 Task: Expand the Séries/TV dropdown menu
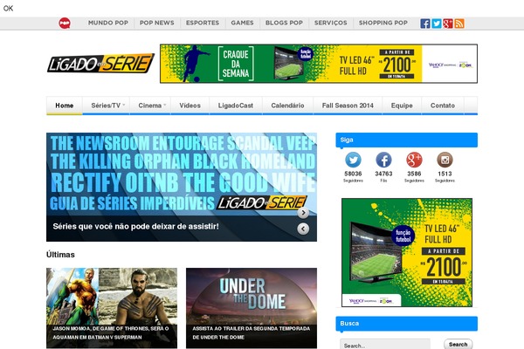[106, 106]
